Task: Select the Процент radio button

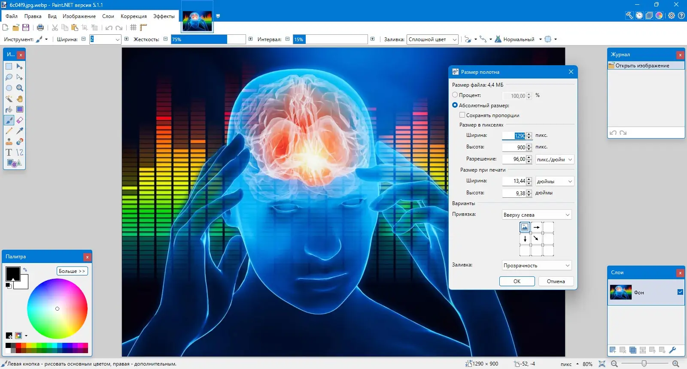Action: tap(455, 95)
